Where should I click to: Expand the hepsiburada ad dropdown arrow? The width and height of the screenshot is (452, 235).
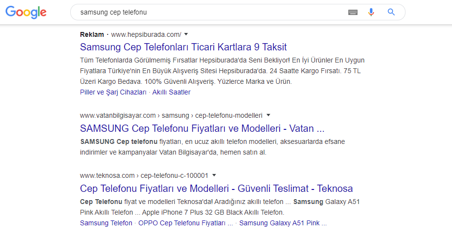(186, 34)
